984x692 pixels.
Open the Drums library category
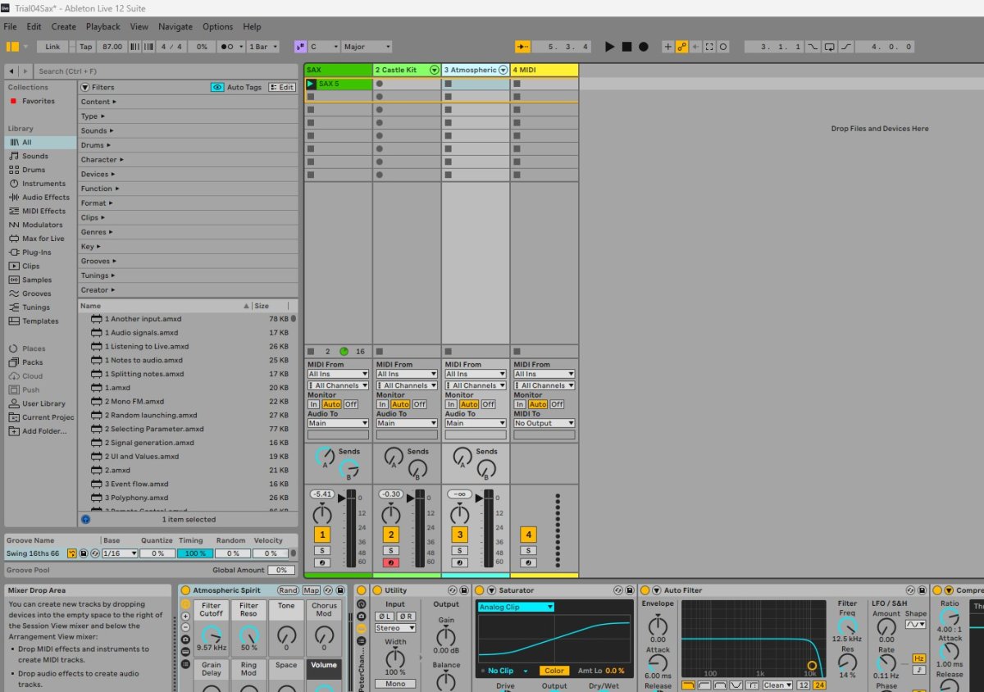[x=34, y=170]
